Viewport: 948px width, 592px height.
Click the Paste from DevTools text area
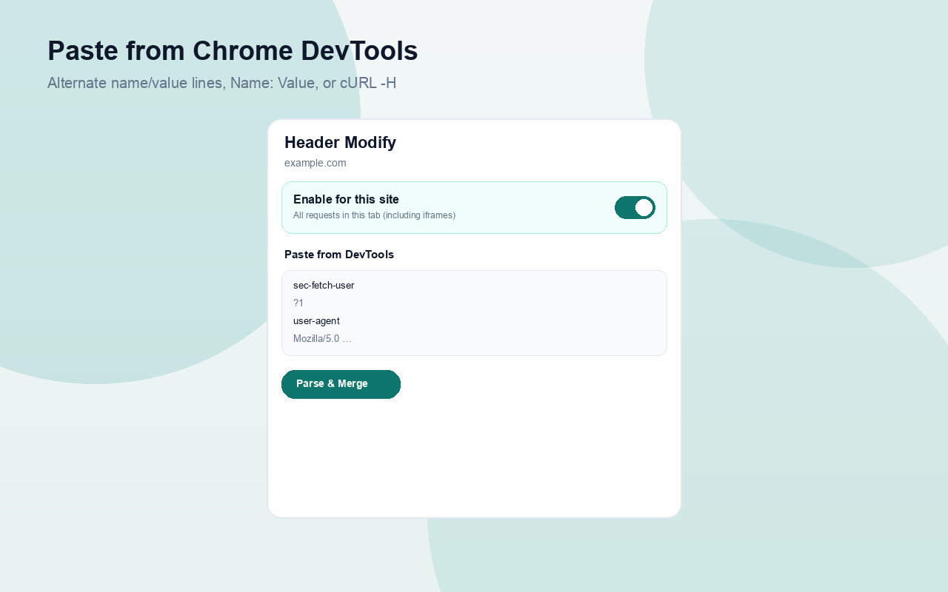click(x=474, y=313)
